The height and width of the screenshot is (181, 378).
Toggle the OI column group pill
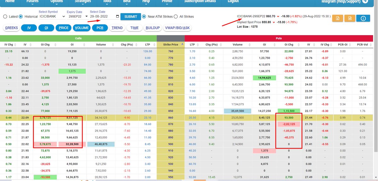coord(46,28)
